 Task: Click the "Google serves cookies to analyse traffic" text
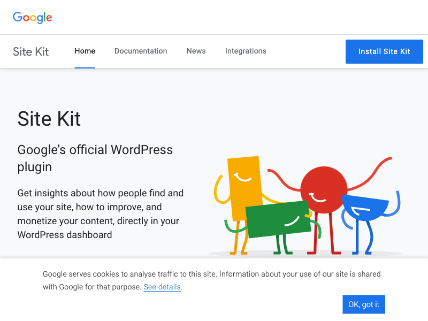[211, 280]
